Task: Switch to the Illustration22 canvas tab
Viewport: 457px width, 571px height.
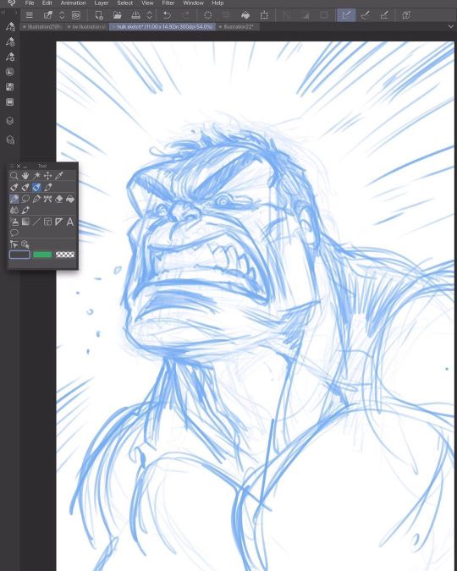Action: (x=238, y=27)
